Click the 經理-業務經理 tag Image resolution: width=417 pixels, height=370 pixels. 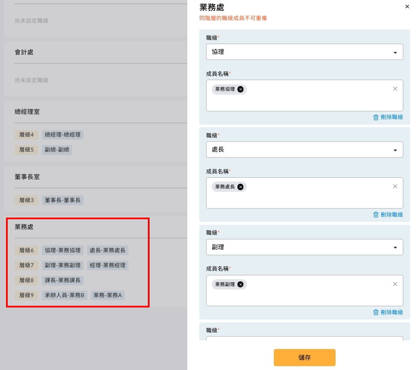pos(108,265)
